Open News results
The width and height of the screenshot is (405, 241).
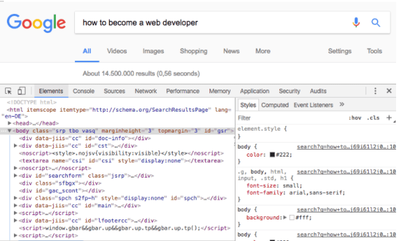point(232,51)
